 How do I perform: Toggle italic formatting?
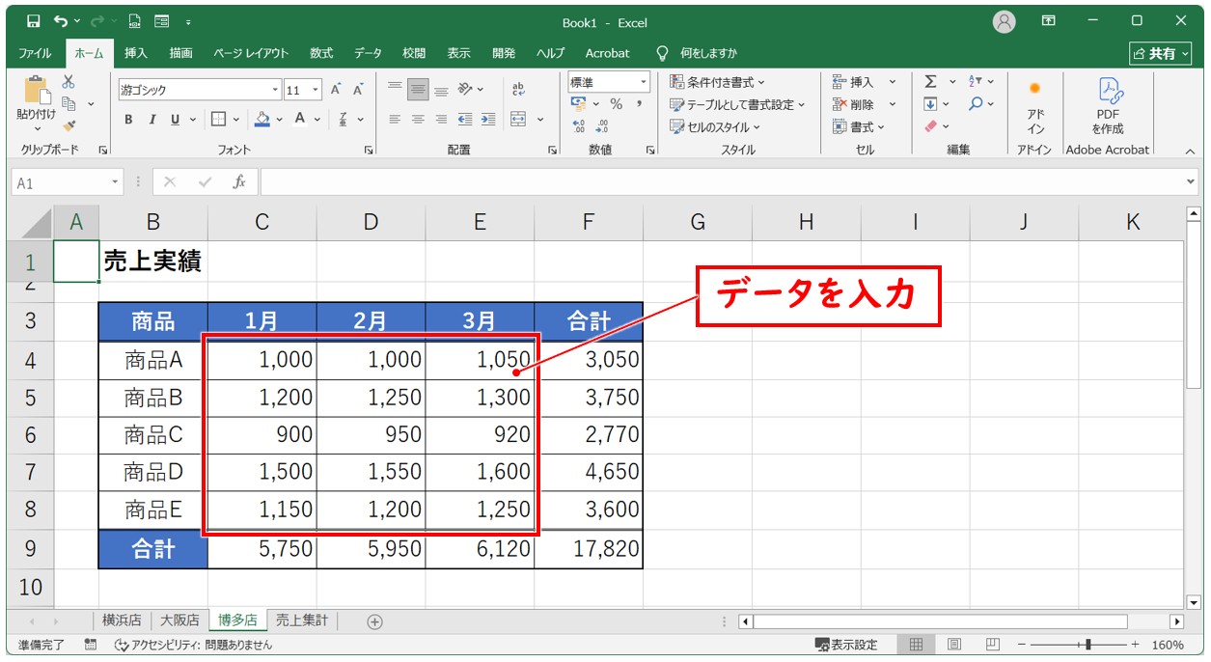[x=151, y=120]
